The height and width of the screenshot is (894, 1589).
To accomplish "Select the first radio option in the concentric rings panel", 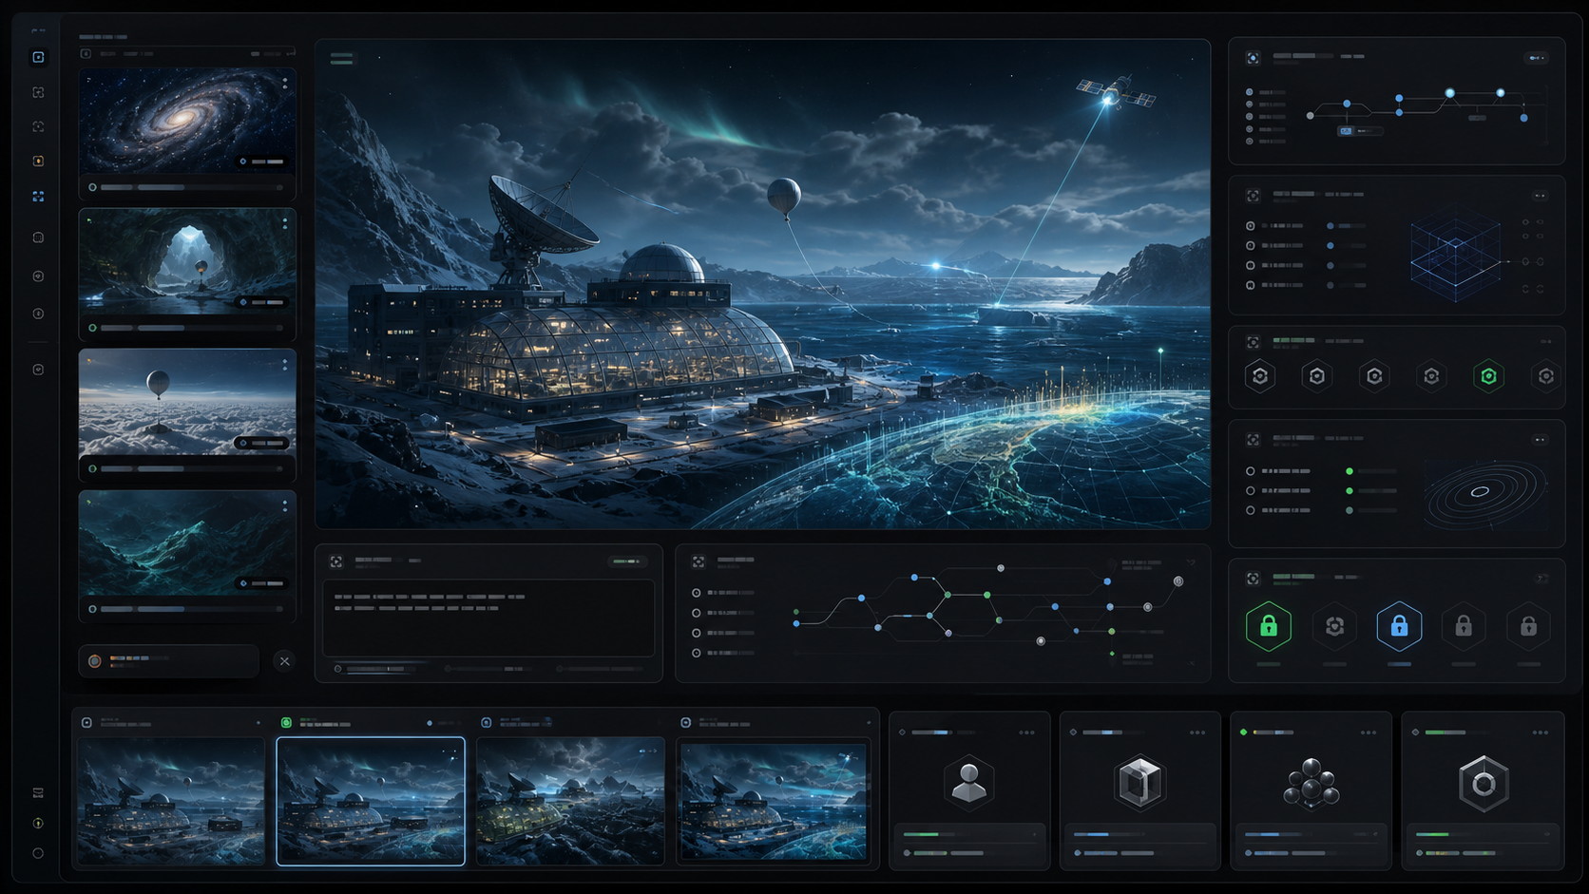I will (x=1251, y=471).
